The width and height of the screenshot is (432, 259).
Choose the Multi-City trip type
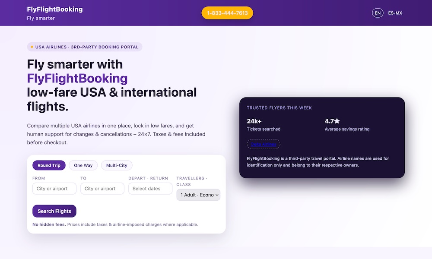pyautogui.click(x=117, y=165)
